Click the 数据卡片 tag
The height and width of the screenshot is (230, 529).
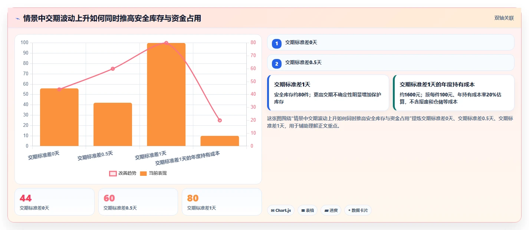coord(358,210)
